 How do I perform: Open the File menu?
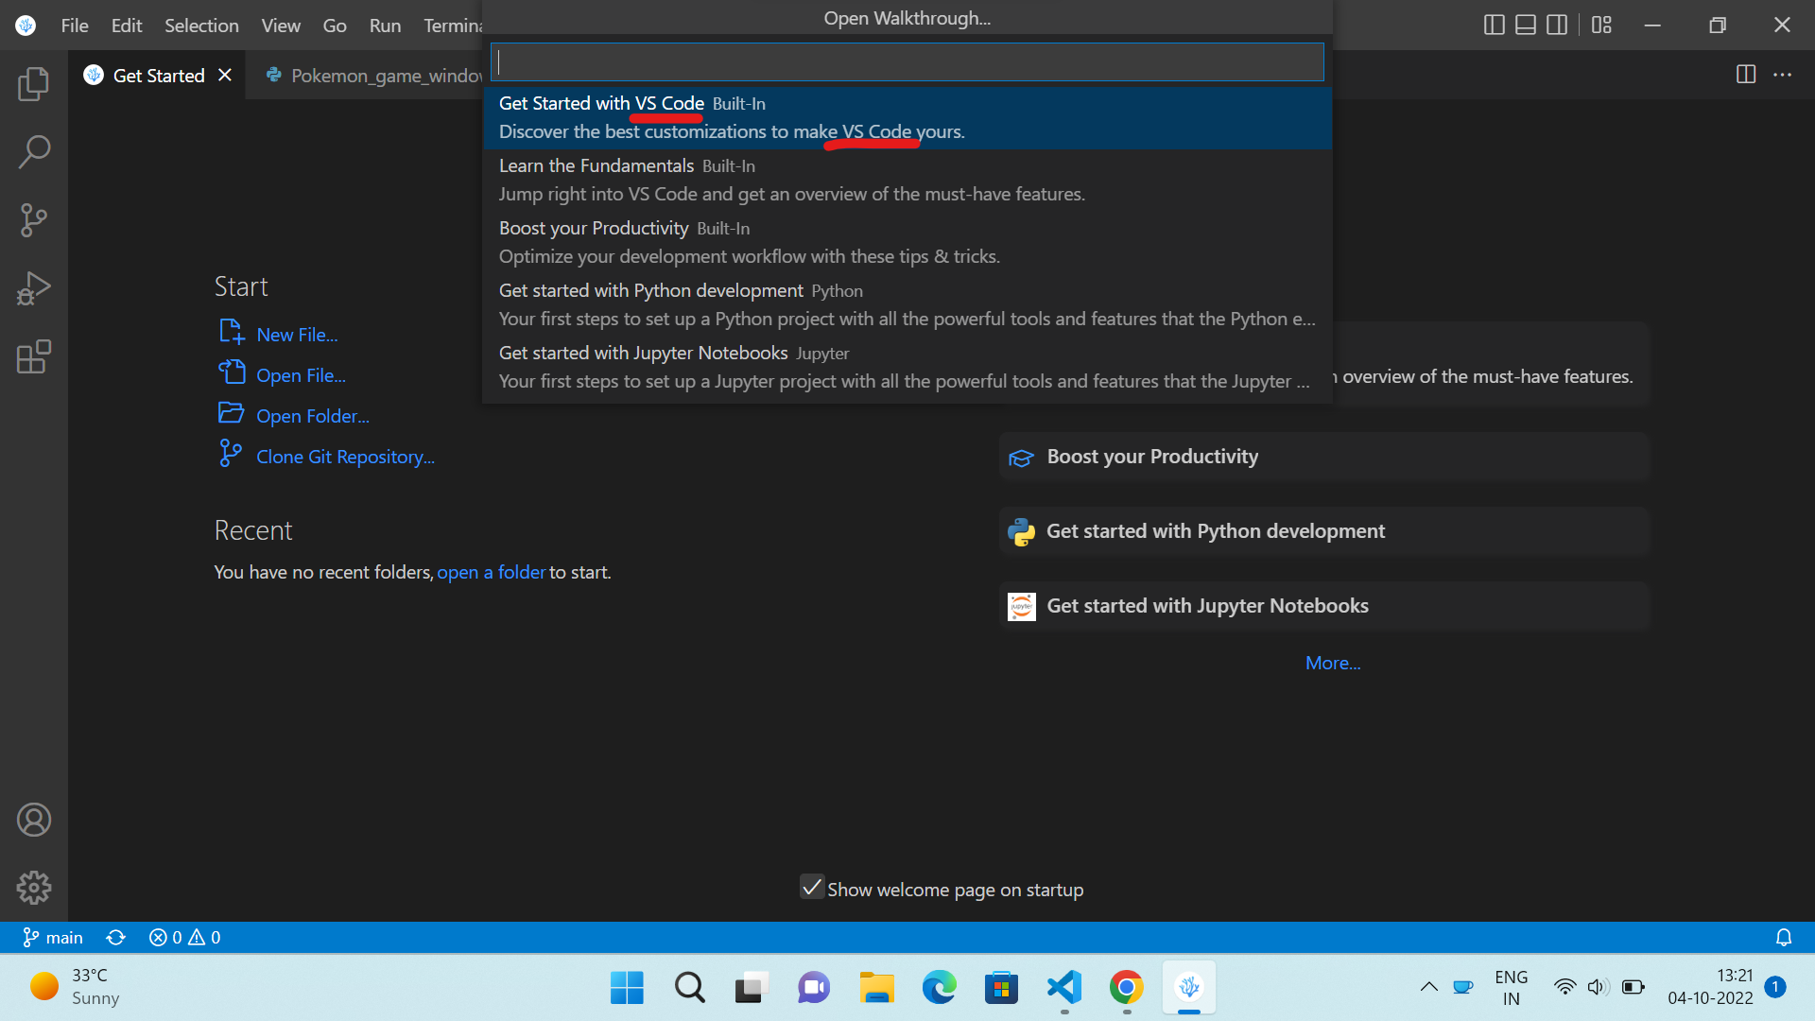(x=75, y=26)
